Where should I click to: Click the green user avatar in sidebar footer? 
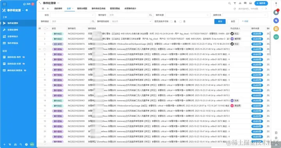click(32, 144)
